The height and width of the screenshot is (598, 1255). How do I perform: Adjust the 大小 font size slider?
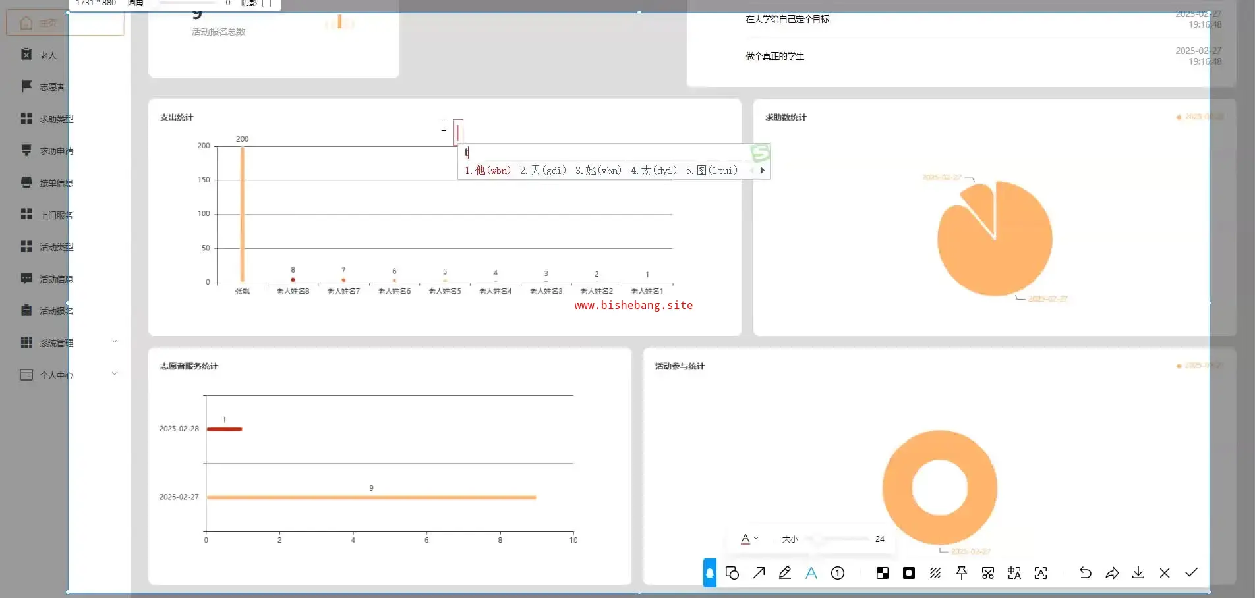click(x=817, y=539)
